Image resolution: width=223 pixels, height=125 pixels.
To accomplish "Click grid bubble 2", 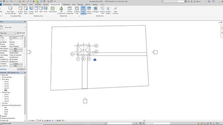I will (84, 59).
